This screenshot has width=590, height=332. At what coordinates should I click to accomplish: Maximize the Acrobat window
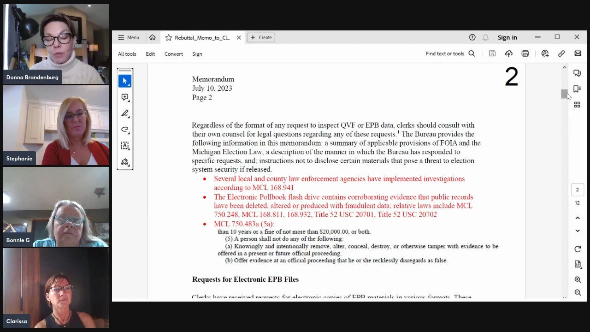[557, 37]
